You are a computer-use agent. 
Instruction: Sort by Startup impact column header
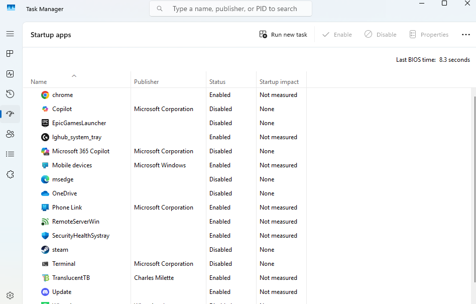click(279, 82)
